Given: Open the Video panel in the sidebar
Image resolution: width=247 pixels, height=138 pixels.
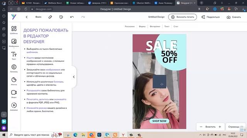Looking at the screenshot, I should [14, 94].
